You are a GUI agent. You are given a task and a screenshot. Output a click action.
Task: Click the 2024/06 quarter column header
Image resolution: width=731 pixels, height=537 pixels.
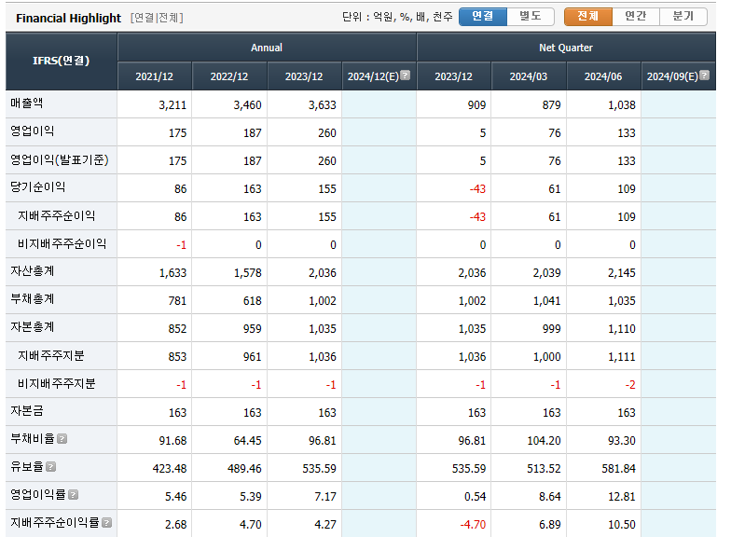[603, 76]
